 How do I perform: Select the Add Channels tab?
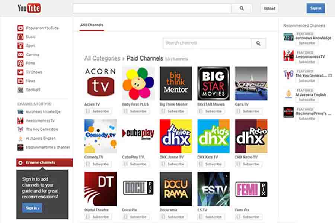(x=92, y=25)
